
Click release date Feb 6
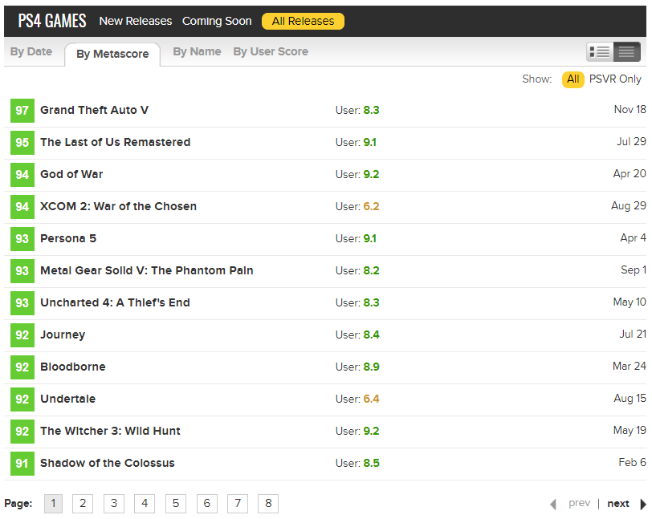[633, 462]
